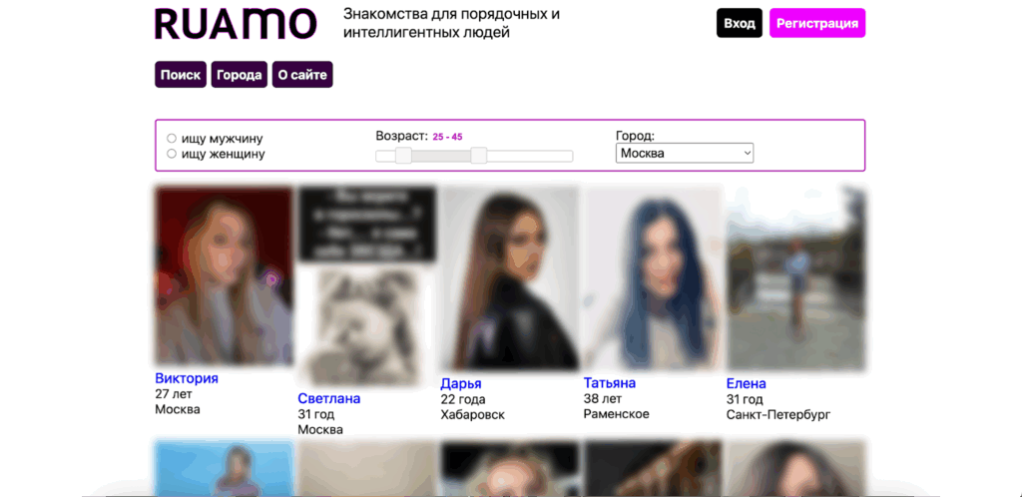Select the 'ищу женщину' radio button
1022x497 pixels.
pos(172,154)
